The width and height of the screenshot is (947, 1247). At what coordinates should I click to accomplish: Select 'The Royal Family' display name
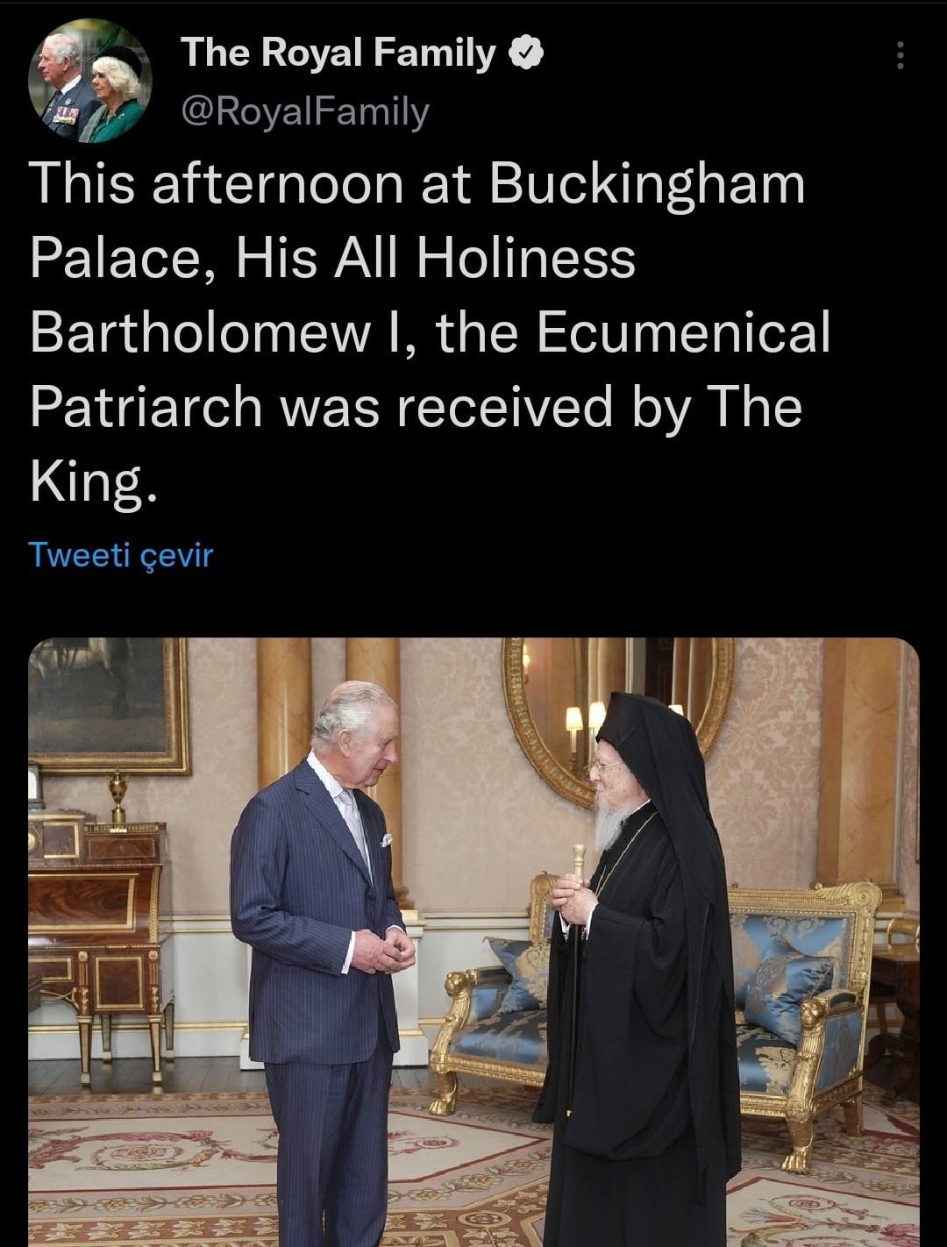(338, 53)
